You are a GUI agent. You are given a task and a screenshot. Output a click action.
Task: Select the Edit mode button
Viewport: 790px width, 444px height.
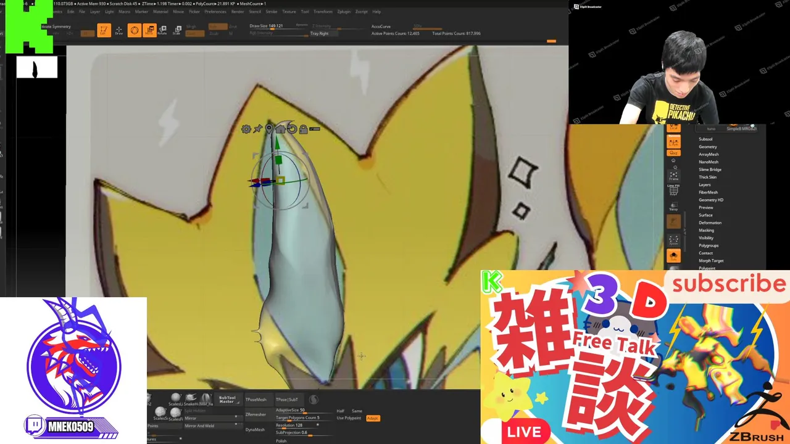coord(104,30)
